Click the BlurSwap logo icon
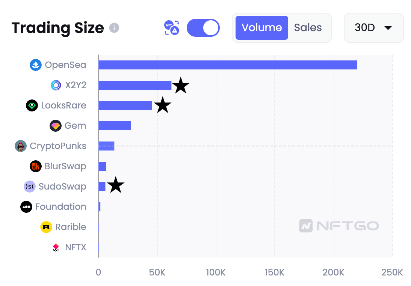Screen dimensions: 411x286 click(x=36, y=166)
